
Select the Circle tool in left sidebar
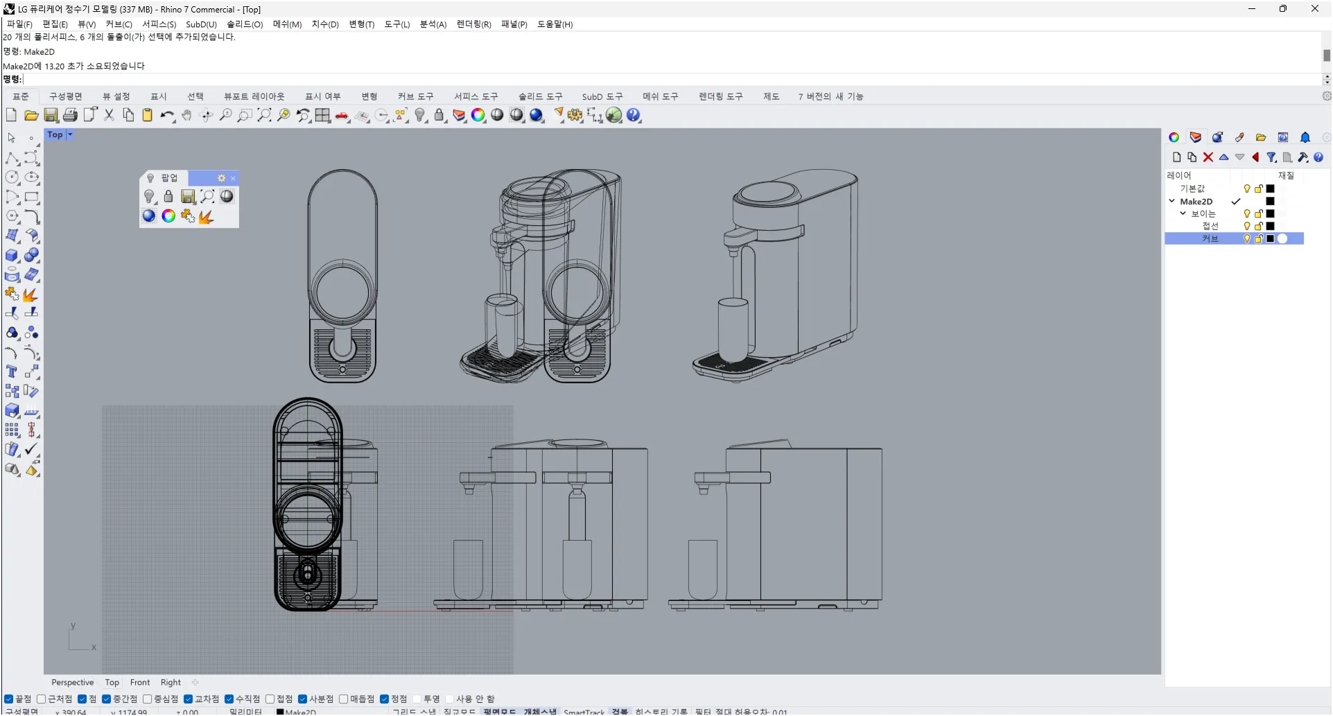[x=12, y=177]
